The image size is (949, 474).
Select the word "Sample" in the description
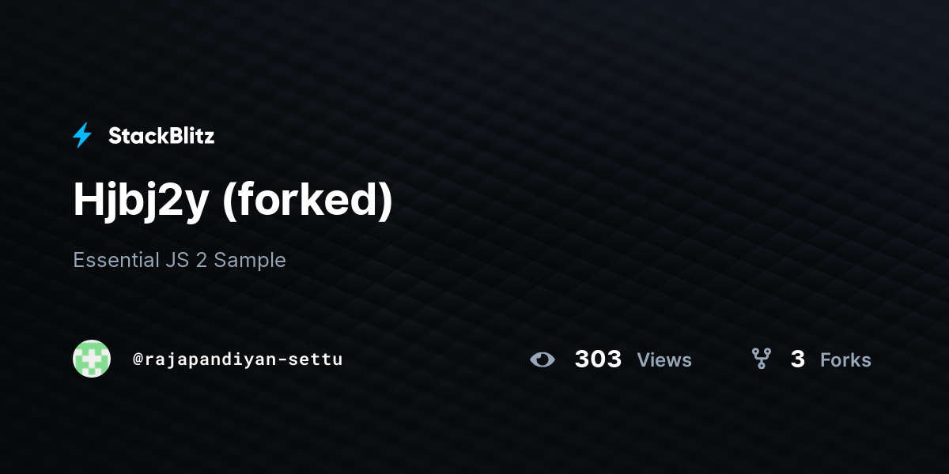[250, 260]
